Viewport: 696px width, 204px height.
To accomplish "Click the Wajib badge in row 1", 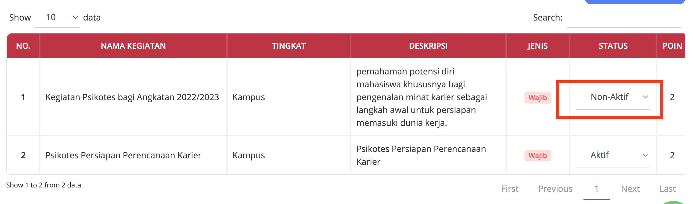I will [538, 98].
